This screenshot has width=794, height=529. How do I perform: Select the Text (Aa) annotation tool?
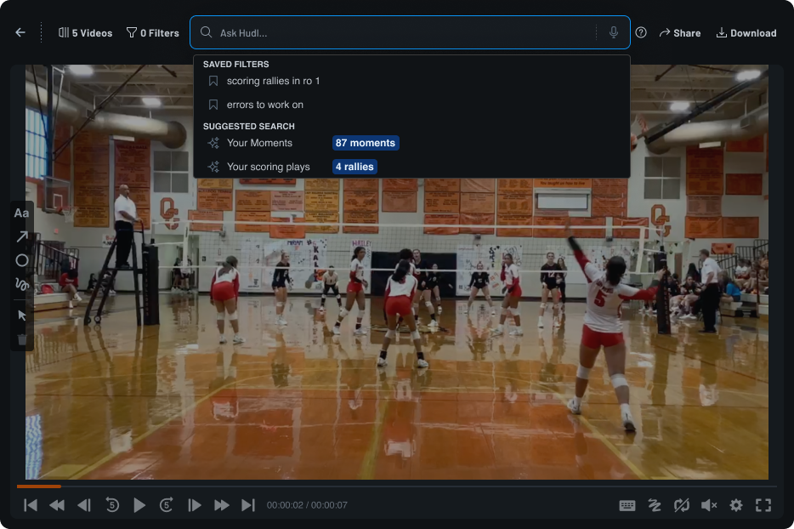point(21,213)
